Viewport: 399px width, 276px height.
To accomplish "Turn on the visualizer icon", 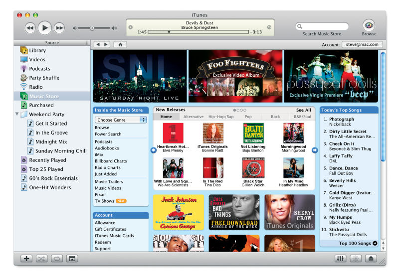I will 356,259.
